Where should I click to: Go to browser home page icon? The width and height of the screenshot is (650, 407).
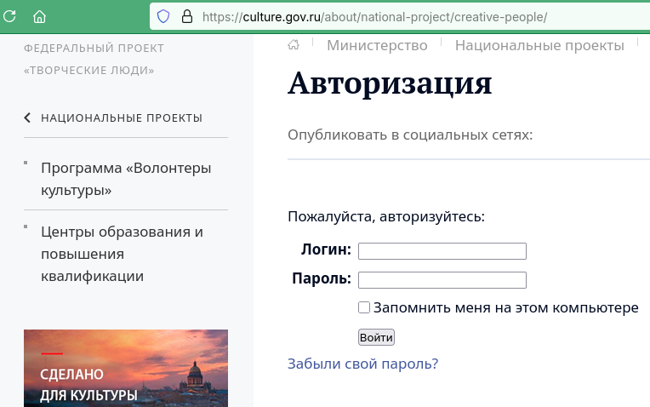click(39, 16)
